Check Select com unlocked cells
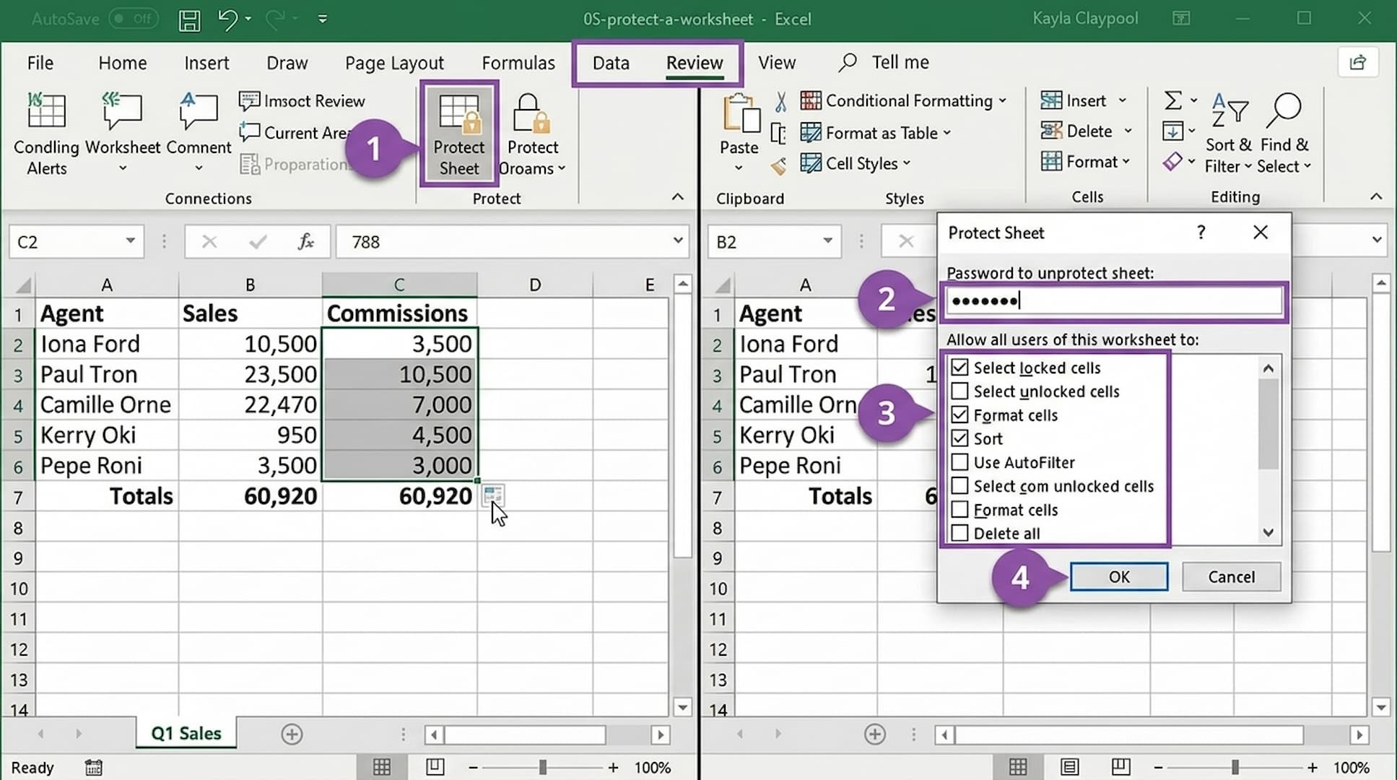The image size is (1397, 780). tap(959, 486)
